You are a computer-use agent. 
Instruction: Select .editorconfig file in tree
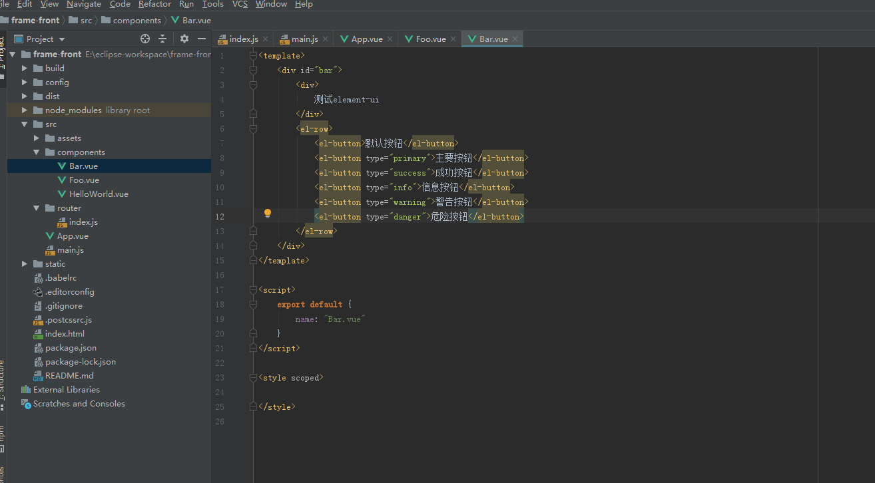click(69, 292)
